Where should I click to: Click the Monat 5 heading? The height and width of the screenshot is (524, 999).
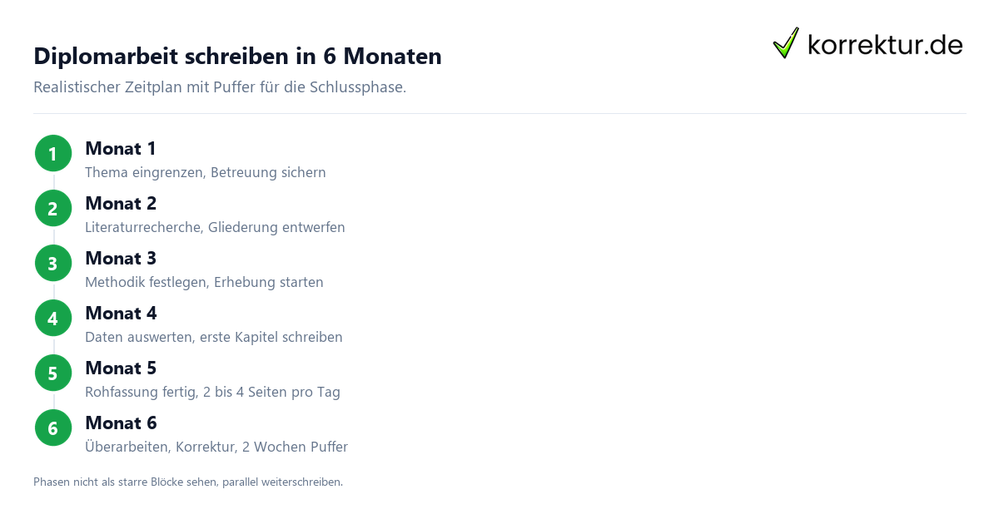click(121, 368)
